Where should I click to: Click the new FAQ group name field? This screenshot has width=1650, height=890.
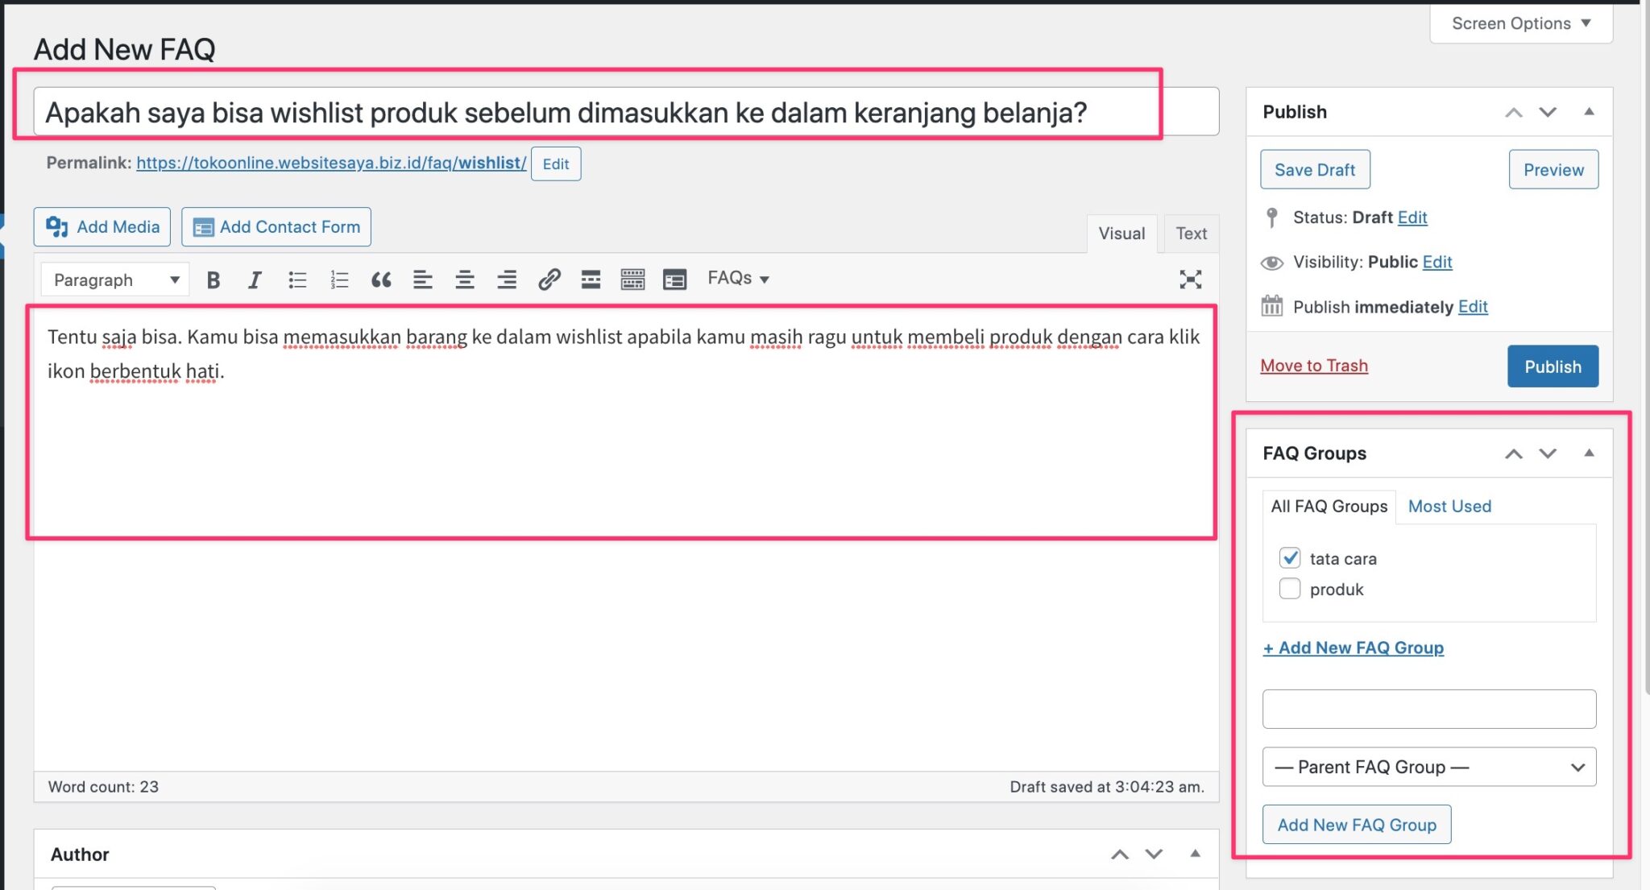(x=1428, y=708)
